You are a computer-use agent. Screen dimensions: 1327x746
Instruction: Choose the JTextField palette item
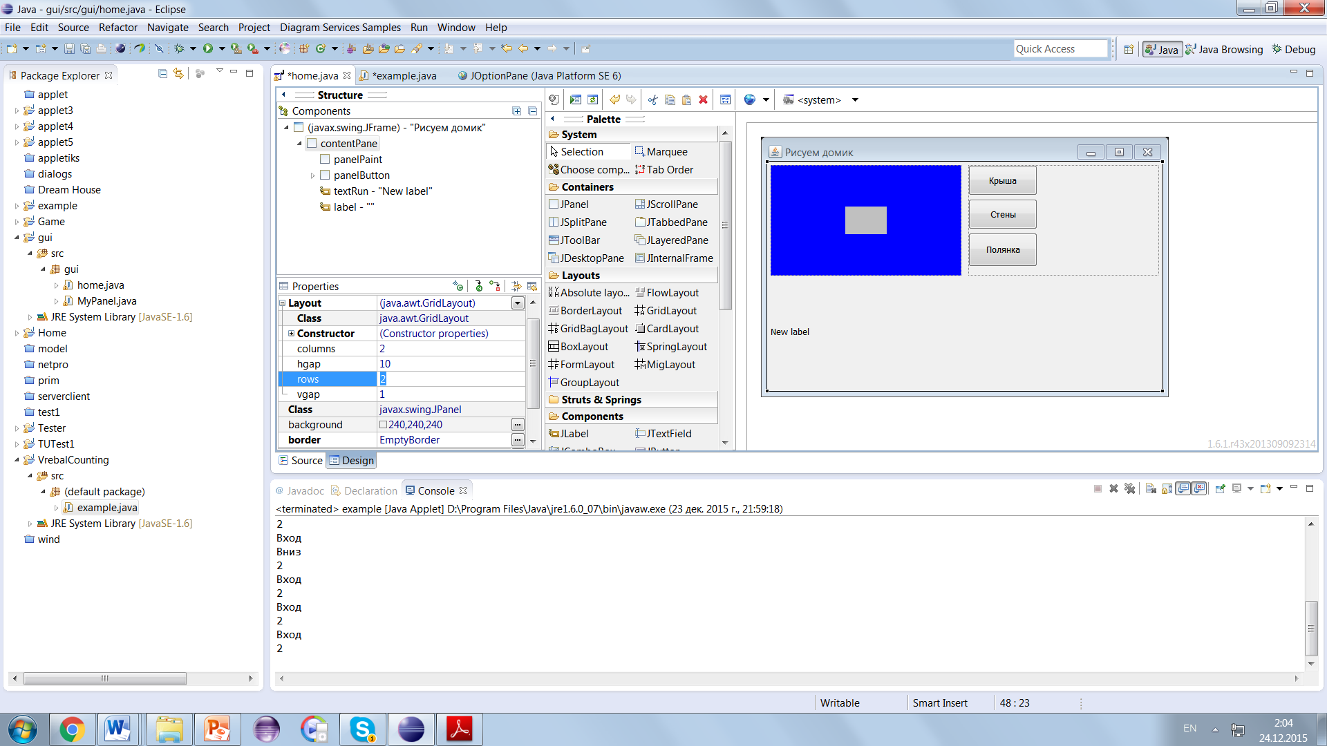pos(663,434)
